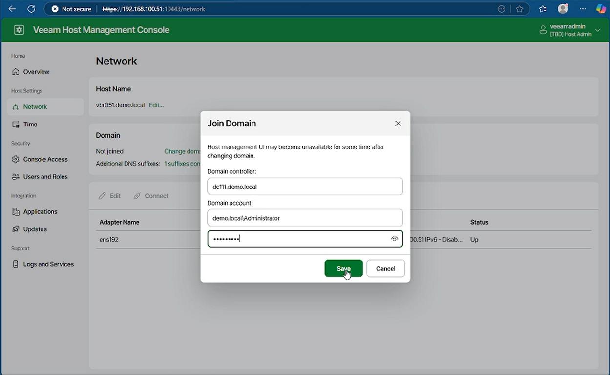This screenshot has height=375, width=610.
Task: Toggle password visibility eye icon
Action: point(394,239)
